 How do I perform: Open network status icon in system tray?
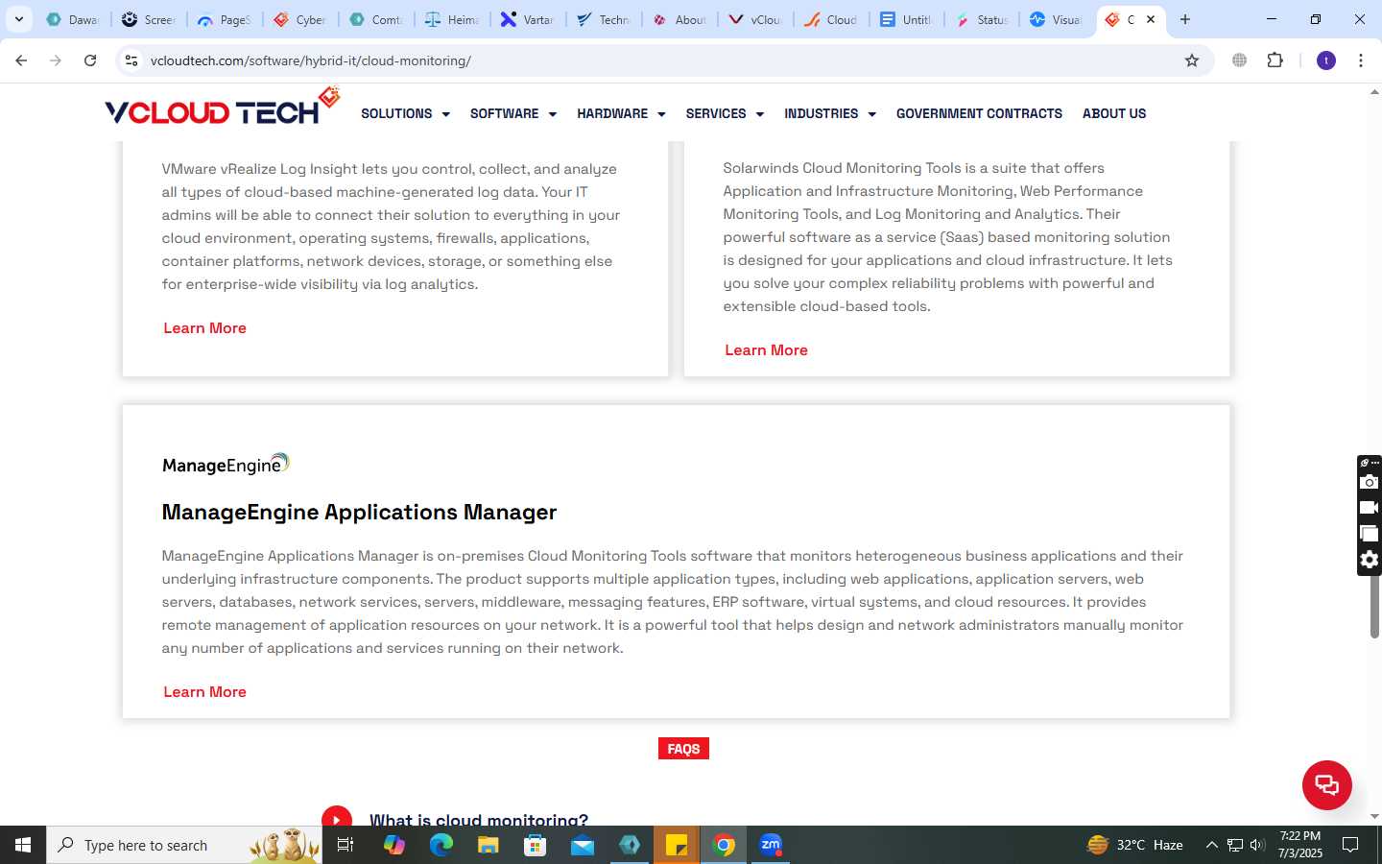coord(1235,845)
